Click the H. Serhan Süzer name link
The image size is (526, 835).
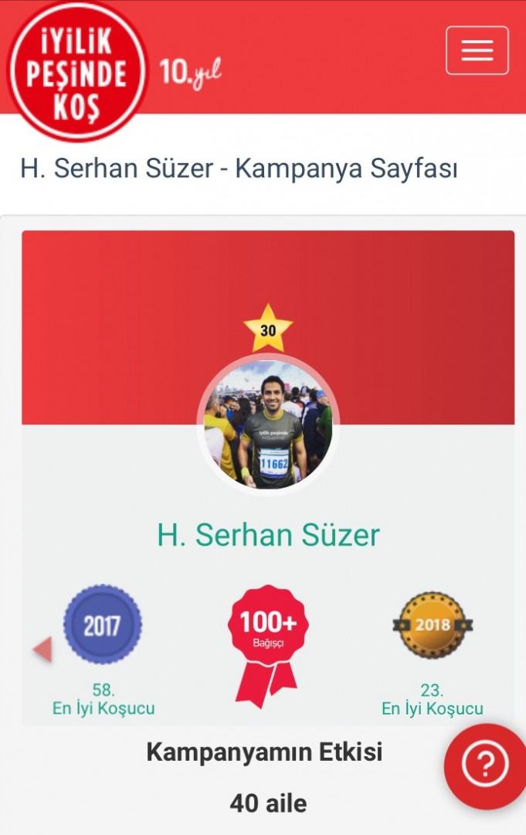tap(268, 535)
